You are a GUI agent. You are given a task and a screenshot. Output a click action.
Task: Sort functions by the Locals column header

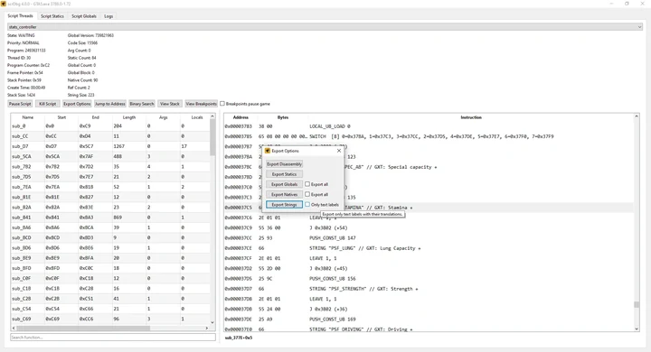(197, 117)
